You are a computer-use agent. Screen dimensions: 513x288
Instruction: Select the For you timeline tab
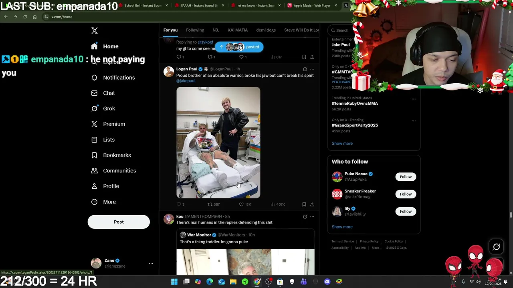pyautogui.click(x=170, y=30)
